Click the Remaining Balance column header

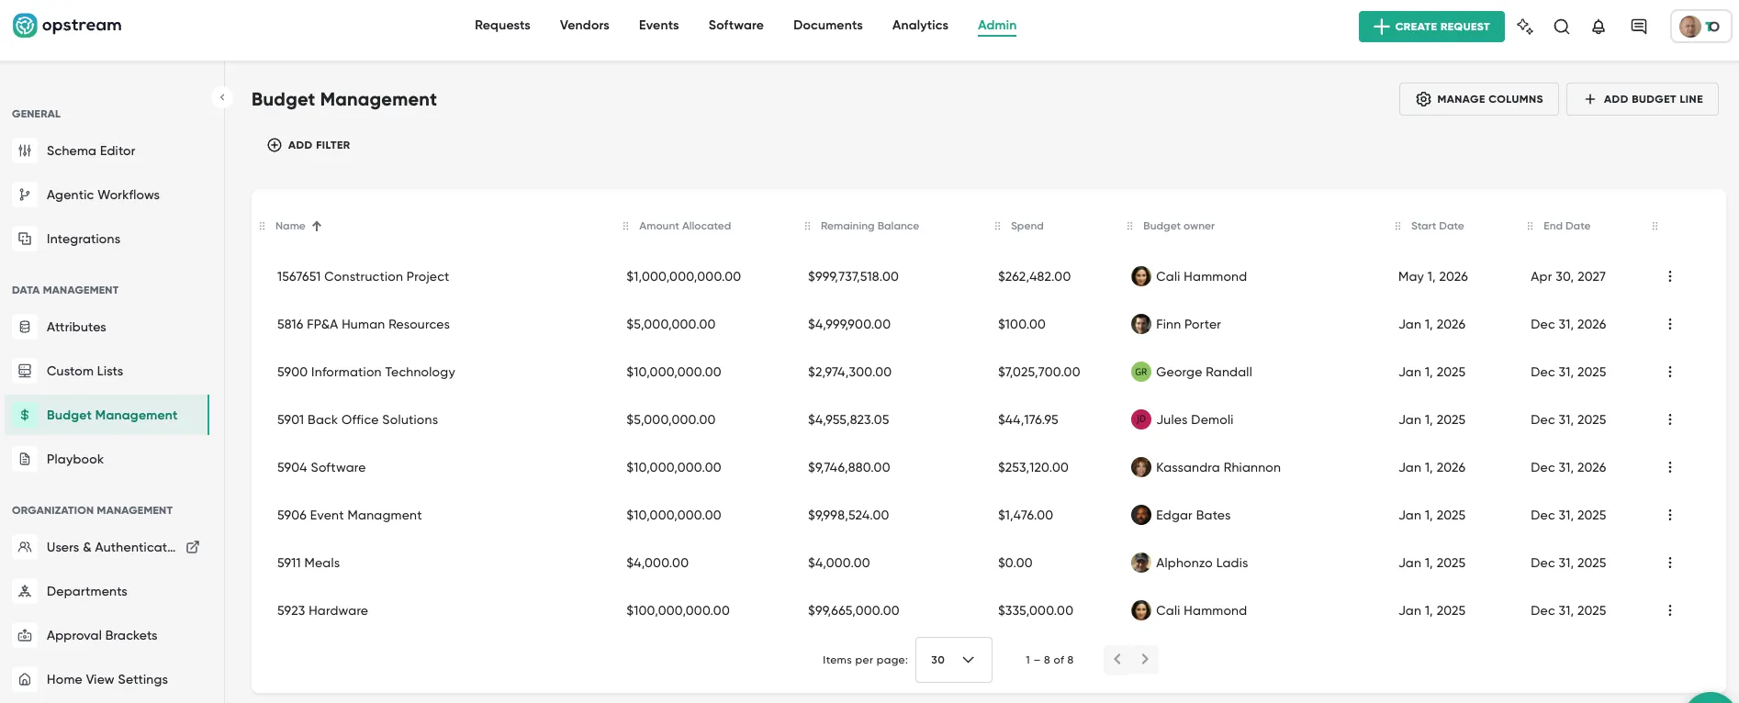pyautogui.click(x=869, y=226)
